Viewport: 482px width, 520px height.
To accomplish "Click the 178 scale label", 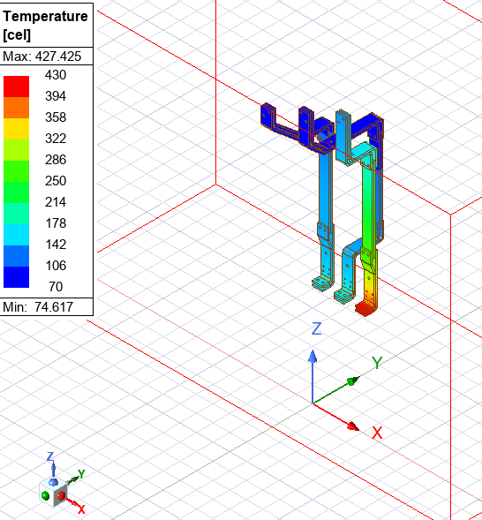I will point(56,223).
